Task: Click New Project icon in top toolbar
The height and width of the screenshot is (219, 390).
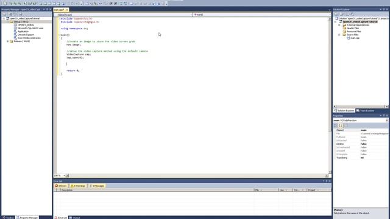Action: click(5, 4)
